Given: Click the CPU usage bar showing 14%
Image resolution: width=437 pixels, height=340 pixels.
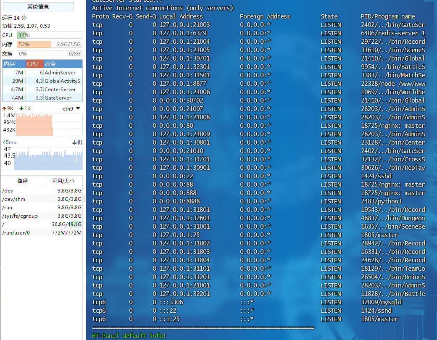Looking at the screenshot, I should click(49, 35).
